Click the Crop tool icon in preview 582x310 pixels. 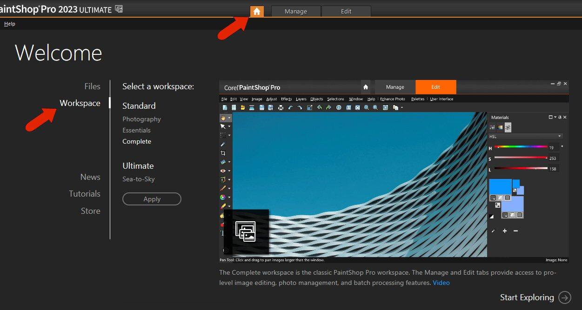coord(223,153)
